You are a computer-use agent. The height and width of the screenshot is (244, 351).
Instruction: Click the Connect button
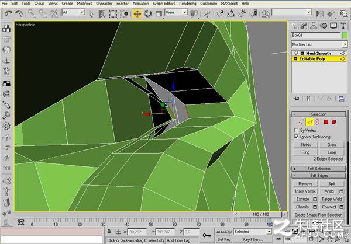pos(329,207)
